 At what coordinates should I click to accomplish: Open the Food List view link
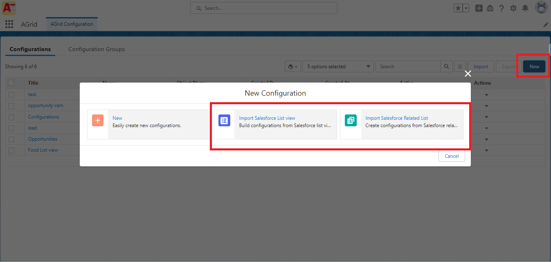coord(43,150)
